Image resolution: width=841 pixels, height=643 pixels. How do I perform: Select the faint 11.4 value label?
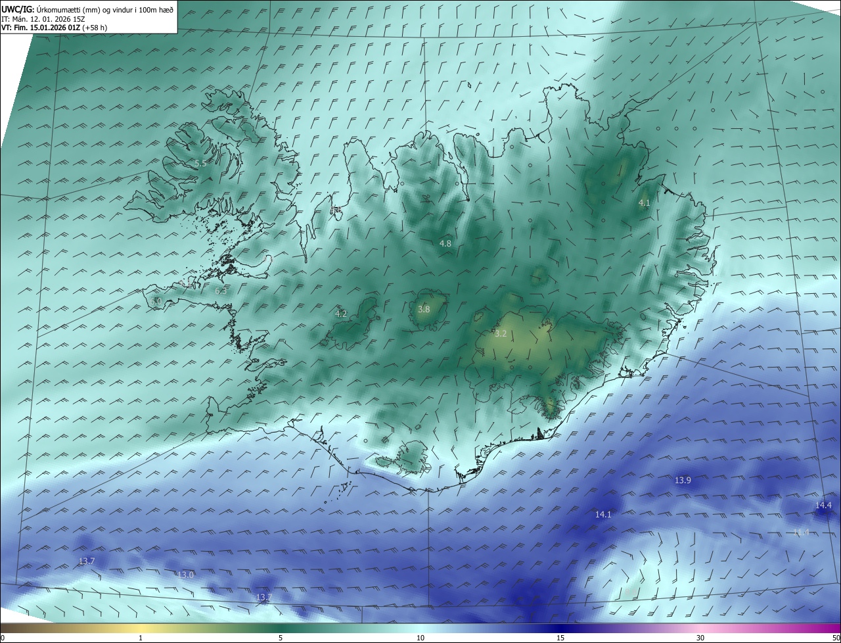coord(802,532)
